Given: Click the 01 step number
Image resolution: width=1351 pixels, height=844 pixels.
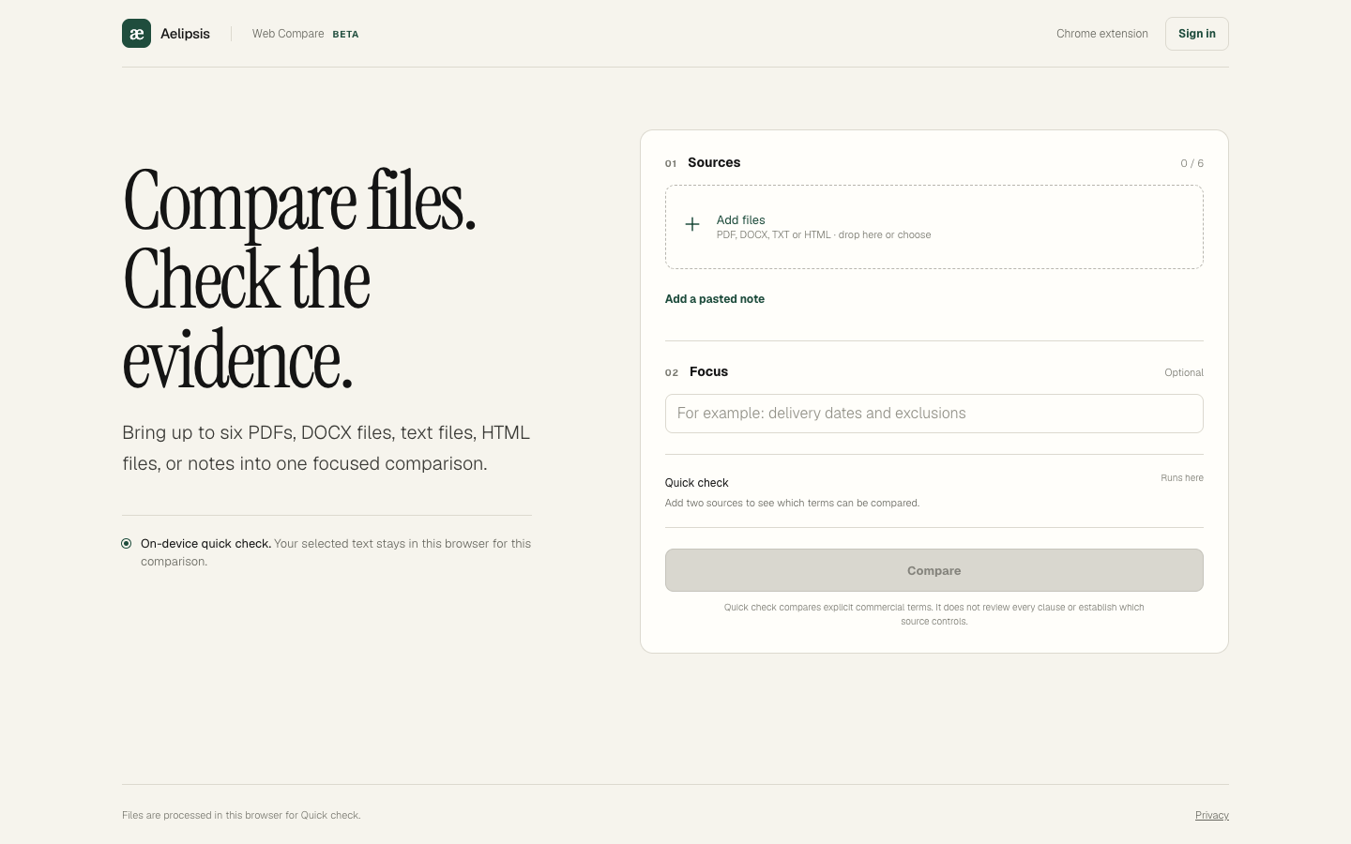Looking at the screenshot, I should (x=671, y=163).
